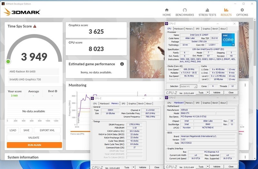Open the Tools dropdown arrow in the Memory CPU-Z window

point(133,167)
